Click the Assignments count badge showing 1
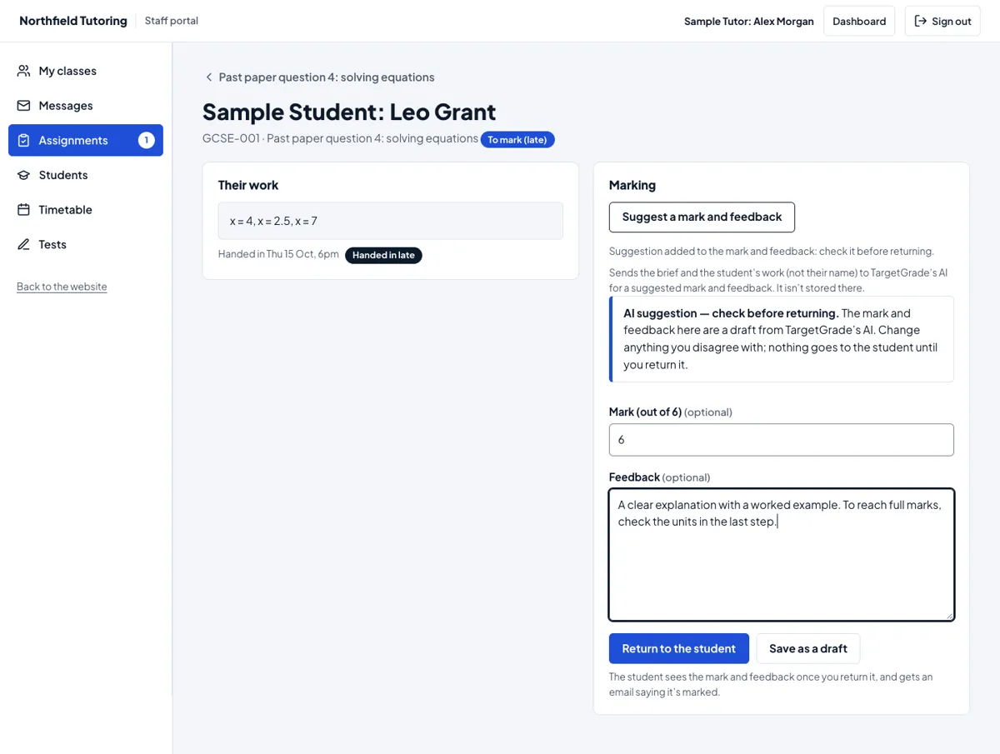This screenshot has width=1000, height=754. tap(146, 140)
